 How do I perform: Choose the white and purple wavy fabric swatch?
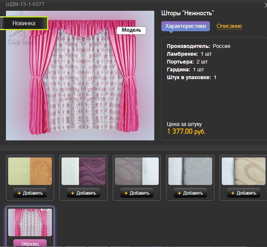pyautogui.click(x=84, y=171)
